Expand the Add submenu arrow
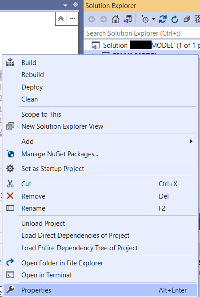The image size is (200, 297). coord(191,141)
